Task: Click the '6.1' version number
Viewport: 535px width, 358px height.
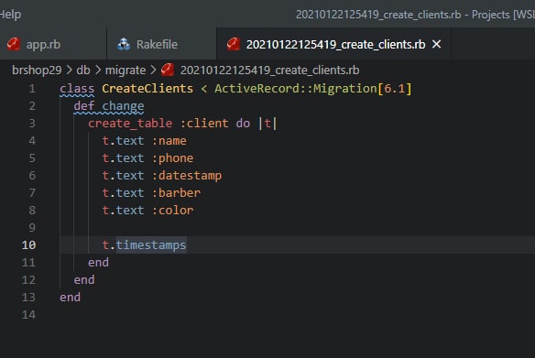Action: (x=395, y=89)
